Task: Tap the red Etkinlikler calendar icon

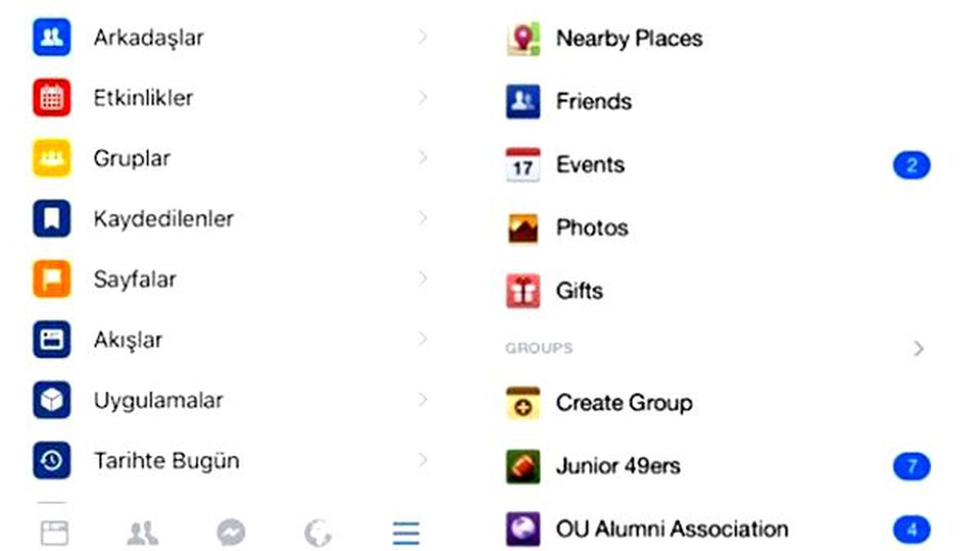Action: point(51,98)
